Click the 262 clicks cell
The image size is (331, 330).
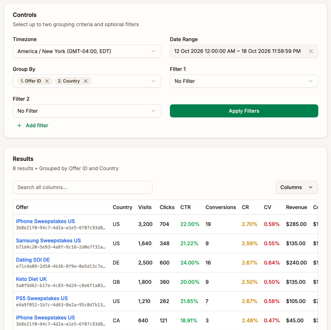coord(164,301)
